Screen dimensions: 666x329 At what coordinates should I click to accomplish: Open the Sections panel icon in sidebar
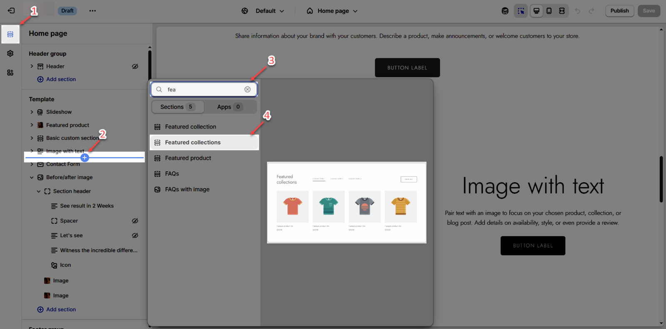tap(10, 34)
